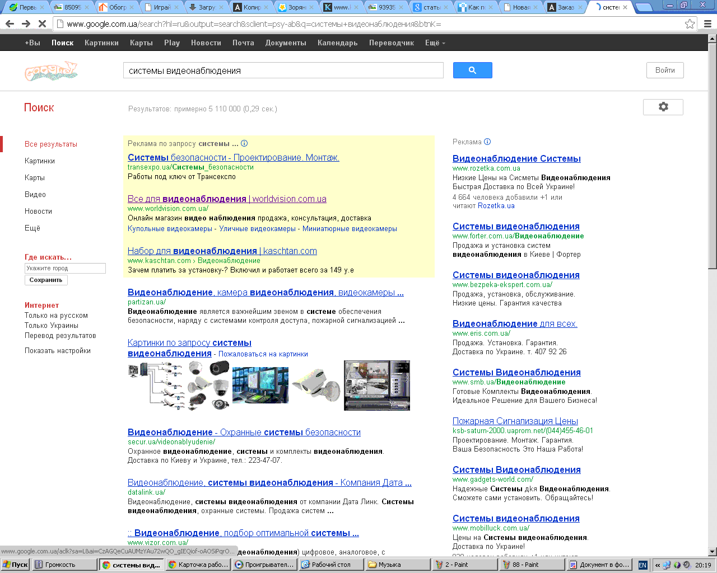Click 'Показать настройки' link
Screen dimensions: 717x573
(58, 350)
